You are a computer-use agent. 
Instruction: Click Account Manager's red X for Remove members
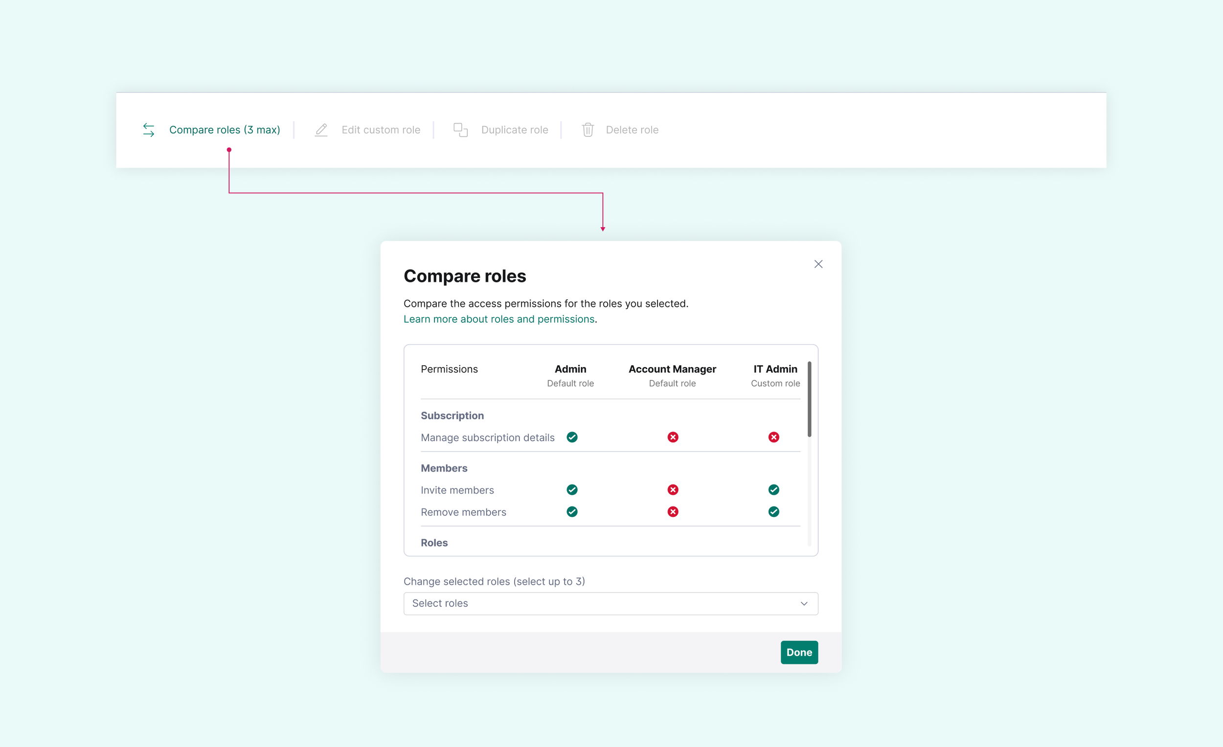click(x=673, y=511)
